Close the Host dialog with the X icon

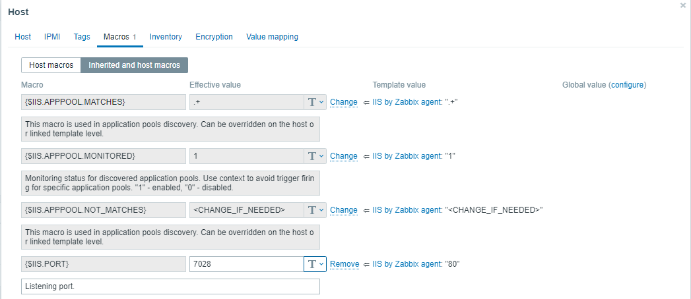coord(683,5)
